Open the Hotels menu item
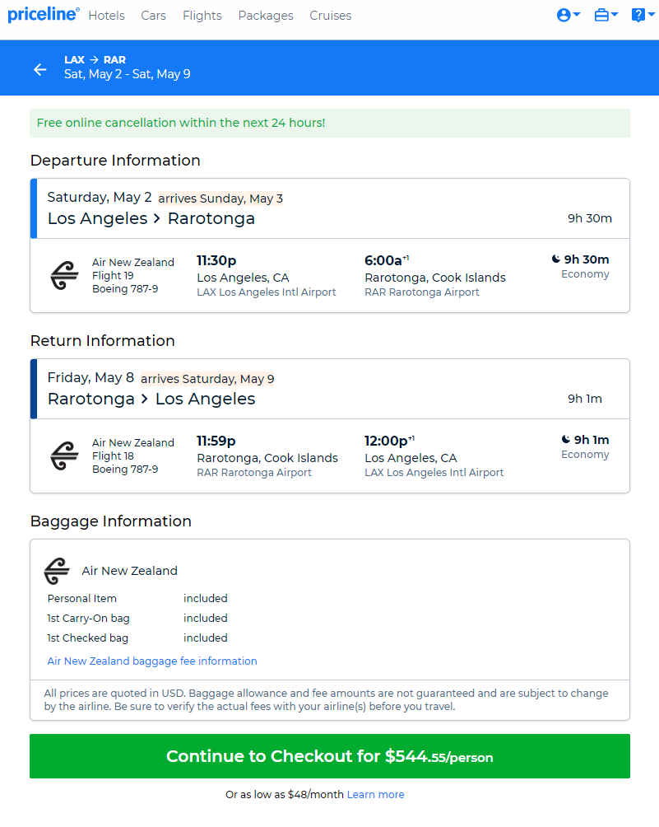Viewport: 659px width, 827px height. 106,16
